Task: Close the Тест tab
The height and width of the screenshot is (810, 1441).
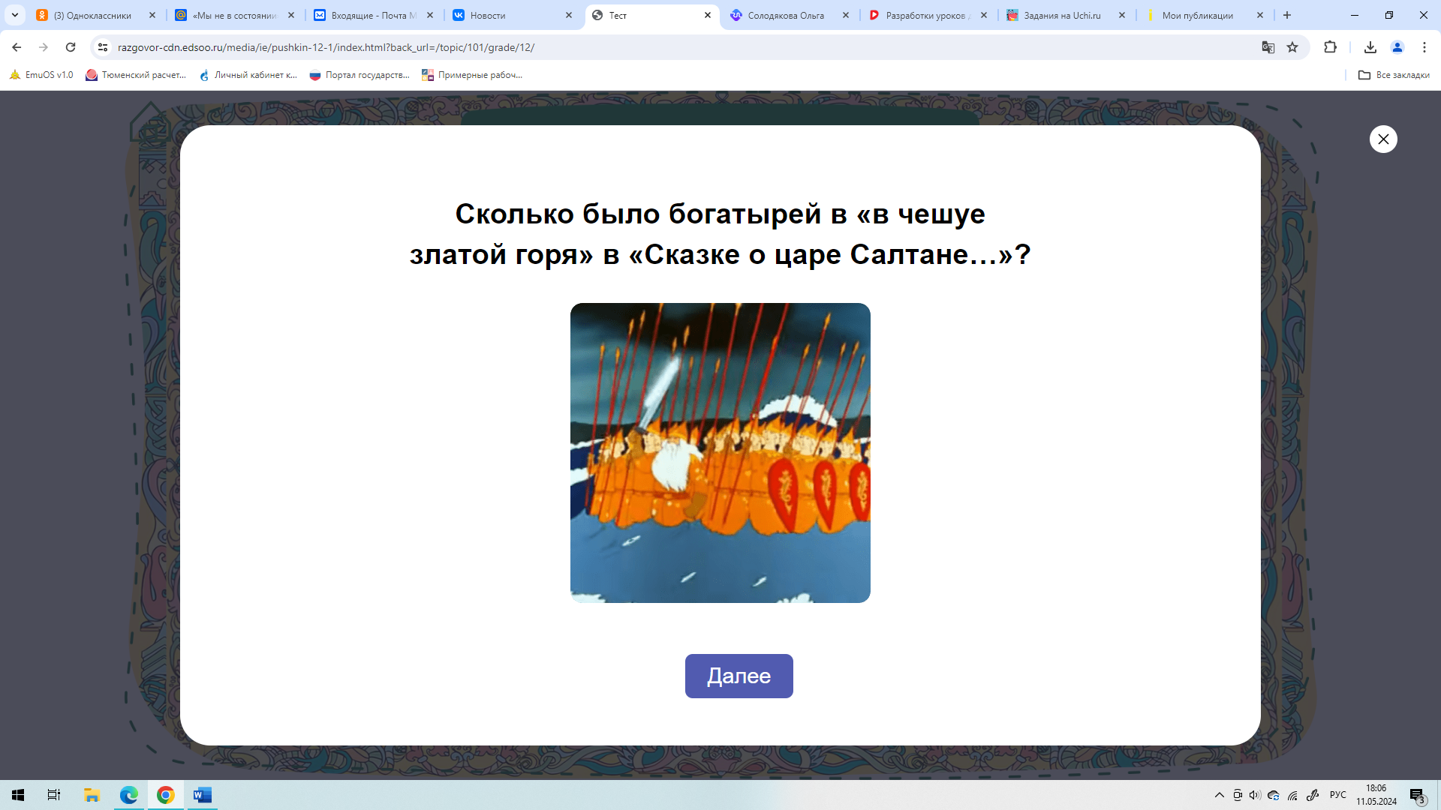Action: coord(707,15)
